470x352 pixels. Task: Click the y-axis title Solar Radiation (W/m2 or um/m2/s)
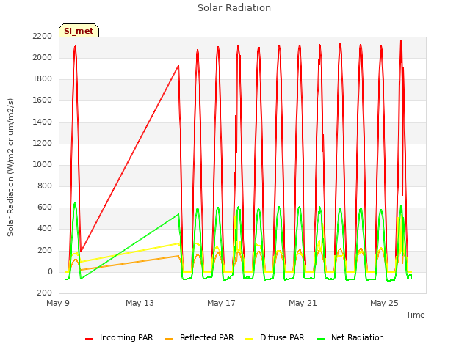click(x=10, y=167)
